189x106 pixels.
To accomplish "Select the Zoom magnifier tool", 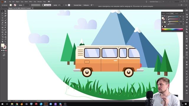I will pyautogui.click(x=5, y=42).
